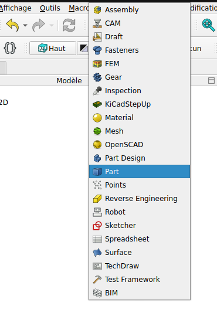
Task: Open the Affichage menu
Action: (x=16, y=8)
